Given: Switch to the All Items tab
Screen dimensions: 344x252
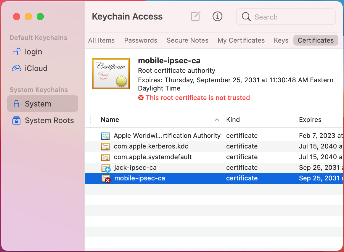Looking at the screenshot, I should [x=101, y=41].
